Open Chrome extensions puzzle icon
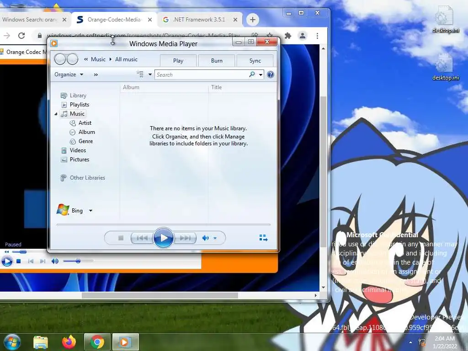Image resolution: width=468 pixels, height=351 pixels. (288, 36)
